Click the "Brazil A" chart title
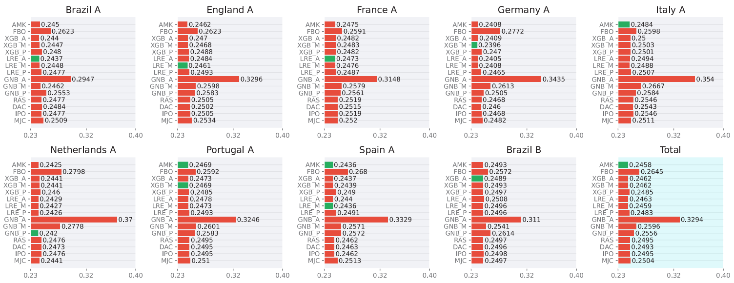This screenshot has width=734, height=283. pyautogui.click(x=83, y=10)
